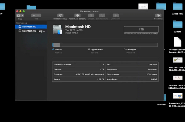Open the Атлас ННБ desktop folder
The width and height of the screenshot is (185, 122).
pyautogui.click(x=178, y=7)
